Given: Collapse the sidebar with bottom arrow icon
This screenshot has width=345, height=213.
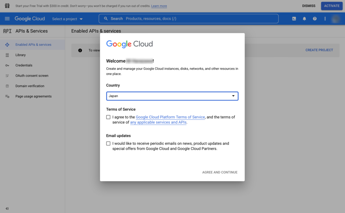Looking at the screenshot, I should tap(7, 209).
